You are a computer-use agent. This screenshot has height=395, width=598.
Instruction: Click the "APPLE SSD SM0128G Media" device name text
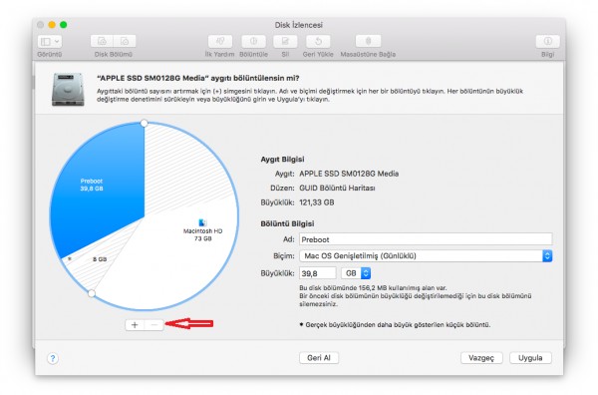(349, 174)
